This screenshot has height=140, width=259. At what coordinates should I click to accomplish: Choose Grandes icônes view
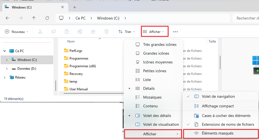pyautogui.click(x=153, y=54)
